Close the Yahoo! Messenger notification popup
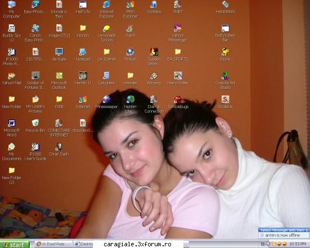310x248 pixels. [x=307, y=230]
